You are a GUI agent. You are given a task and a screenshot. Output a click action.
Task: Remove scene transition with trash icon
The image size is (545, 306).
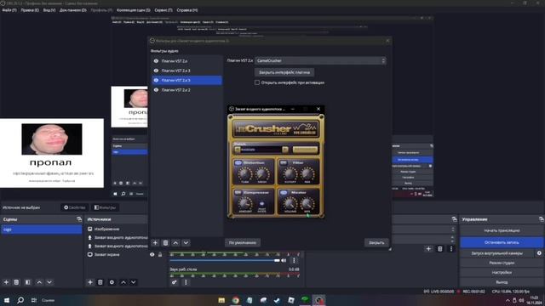[439, 249]
